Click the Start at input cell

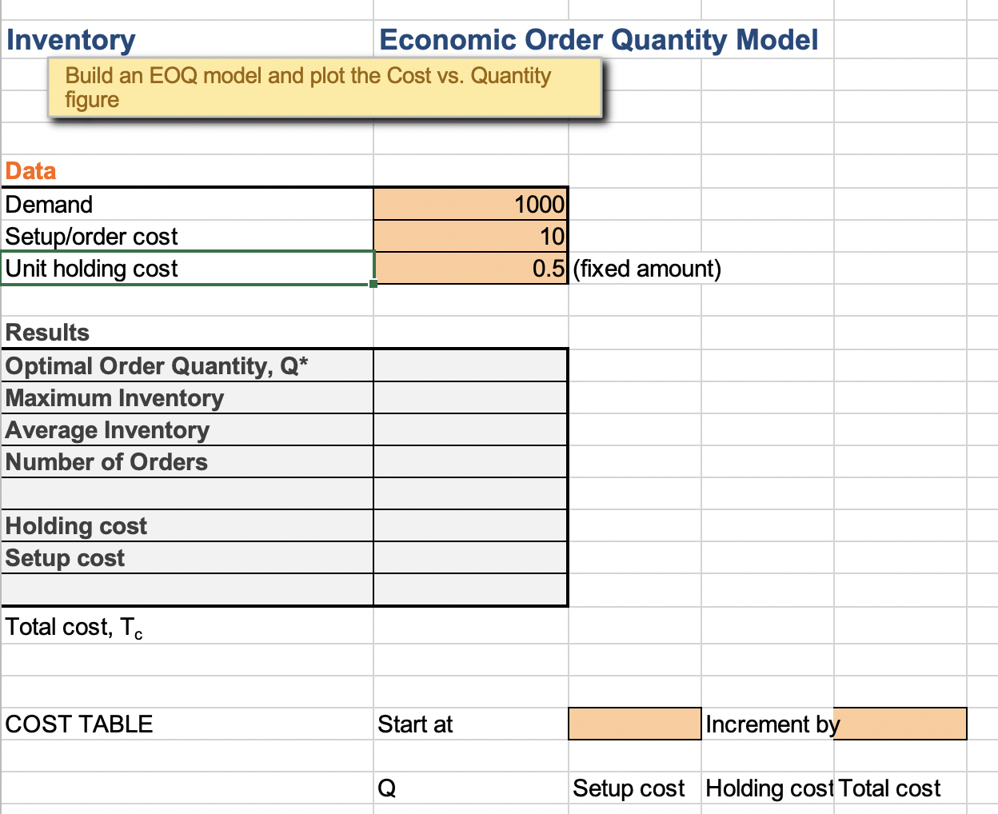coord(633,724)
